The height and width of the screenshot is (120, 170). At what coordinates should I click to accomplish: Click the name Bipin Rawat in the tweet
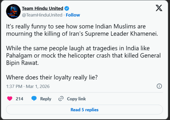click(x=19, y=63)
